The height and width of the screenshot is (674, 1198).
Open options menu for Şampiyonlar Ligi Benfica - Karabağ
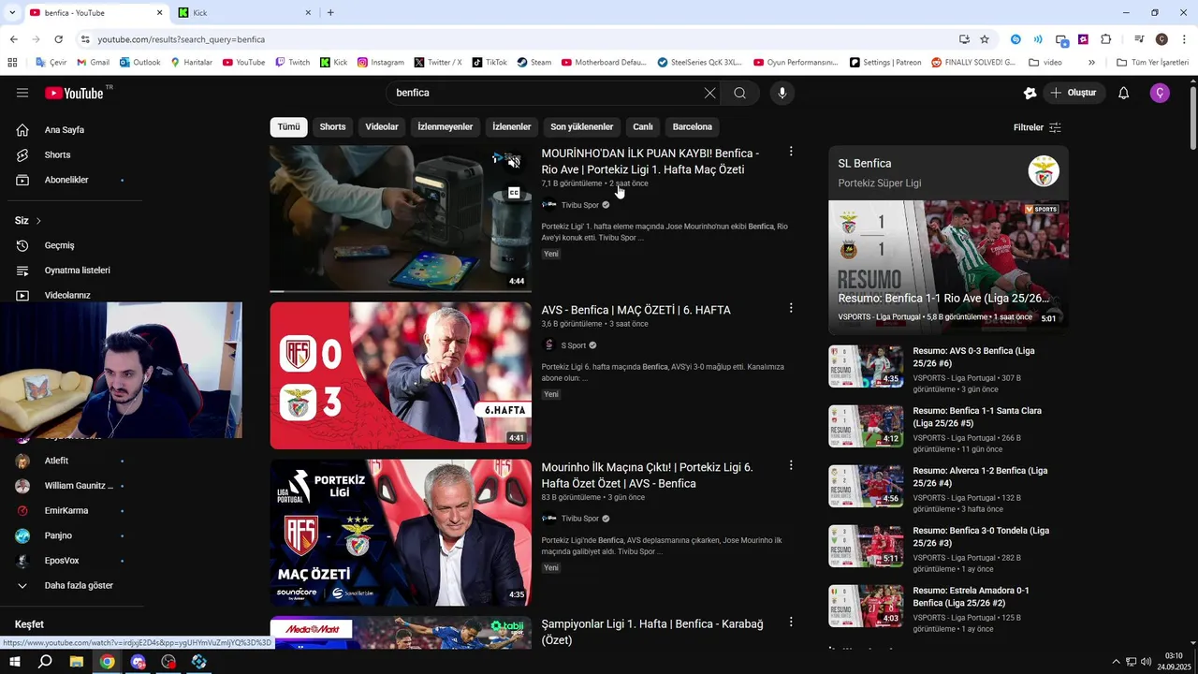(x=791, y=622)
